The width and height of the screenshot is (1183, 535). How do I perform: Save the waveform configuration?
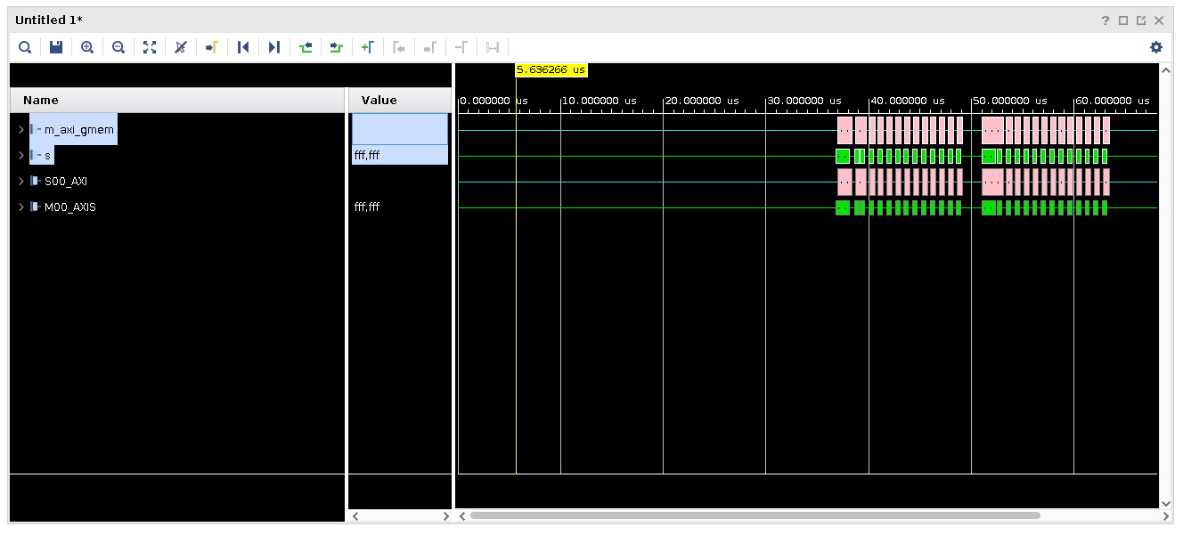click(56, 47)
